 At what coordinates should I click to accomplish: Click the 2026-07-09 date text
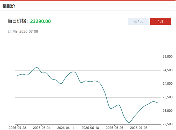pos(29,31)
